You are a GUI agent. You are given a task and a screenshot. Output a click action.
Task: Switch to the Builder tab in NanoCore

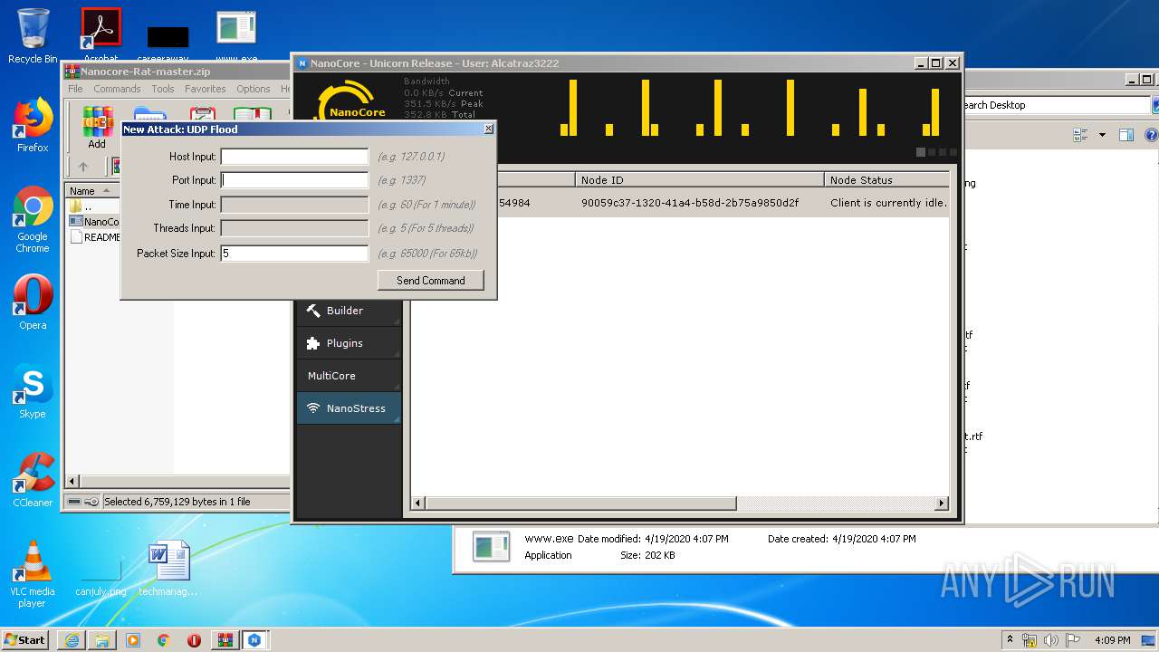[x=349, y=311]
